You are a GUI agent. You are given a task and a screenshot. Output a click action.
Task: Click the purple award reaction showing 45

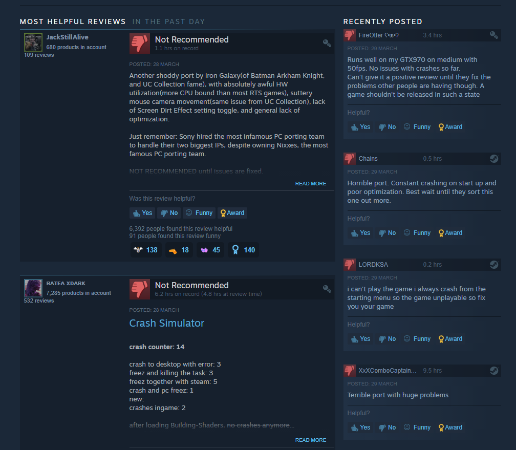pos(210,250)
